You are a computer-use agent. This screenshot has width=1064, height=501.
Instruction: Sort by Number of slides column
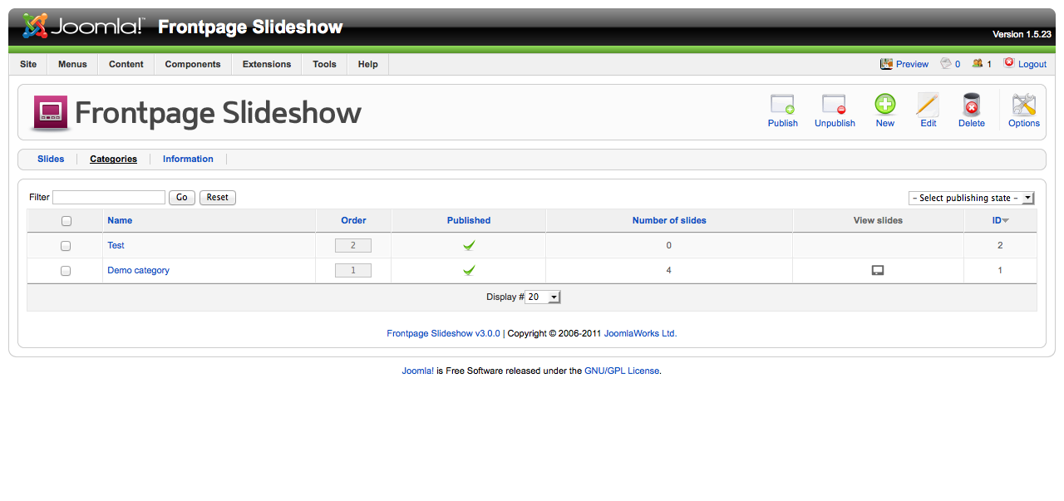point(669,220)
